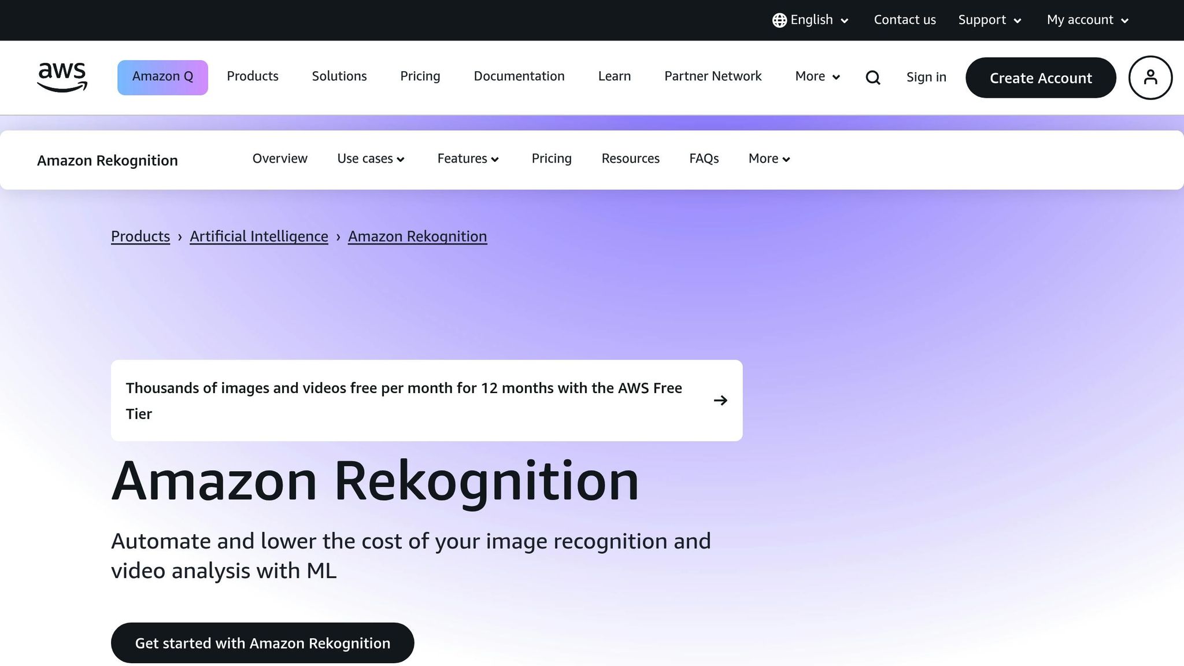The width and height of the screenshot is (1184, 666).
Task: Click Sign in
Action: click(926, 77)
